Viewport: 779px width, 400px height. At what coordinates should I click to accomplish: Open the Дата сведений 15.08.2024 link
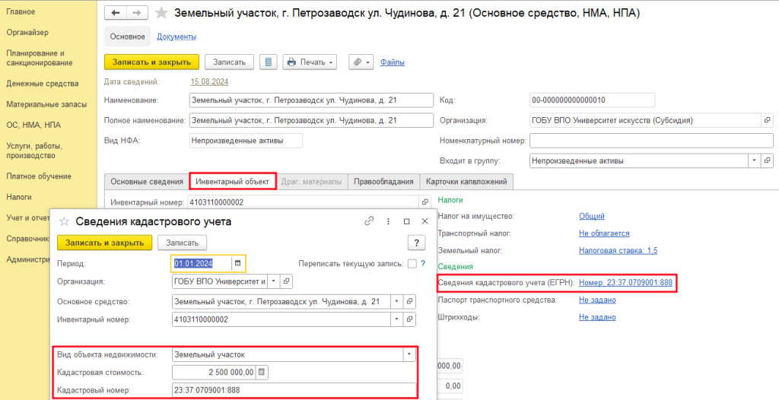(x=209, y=81)
